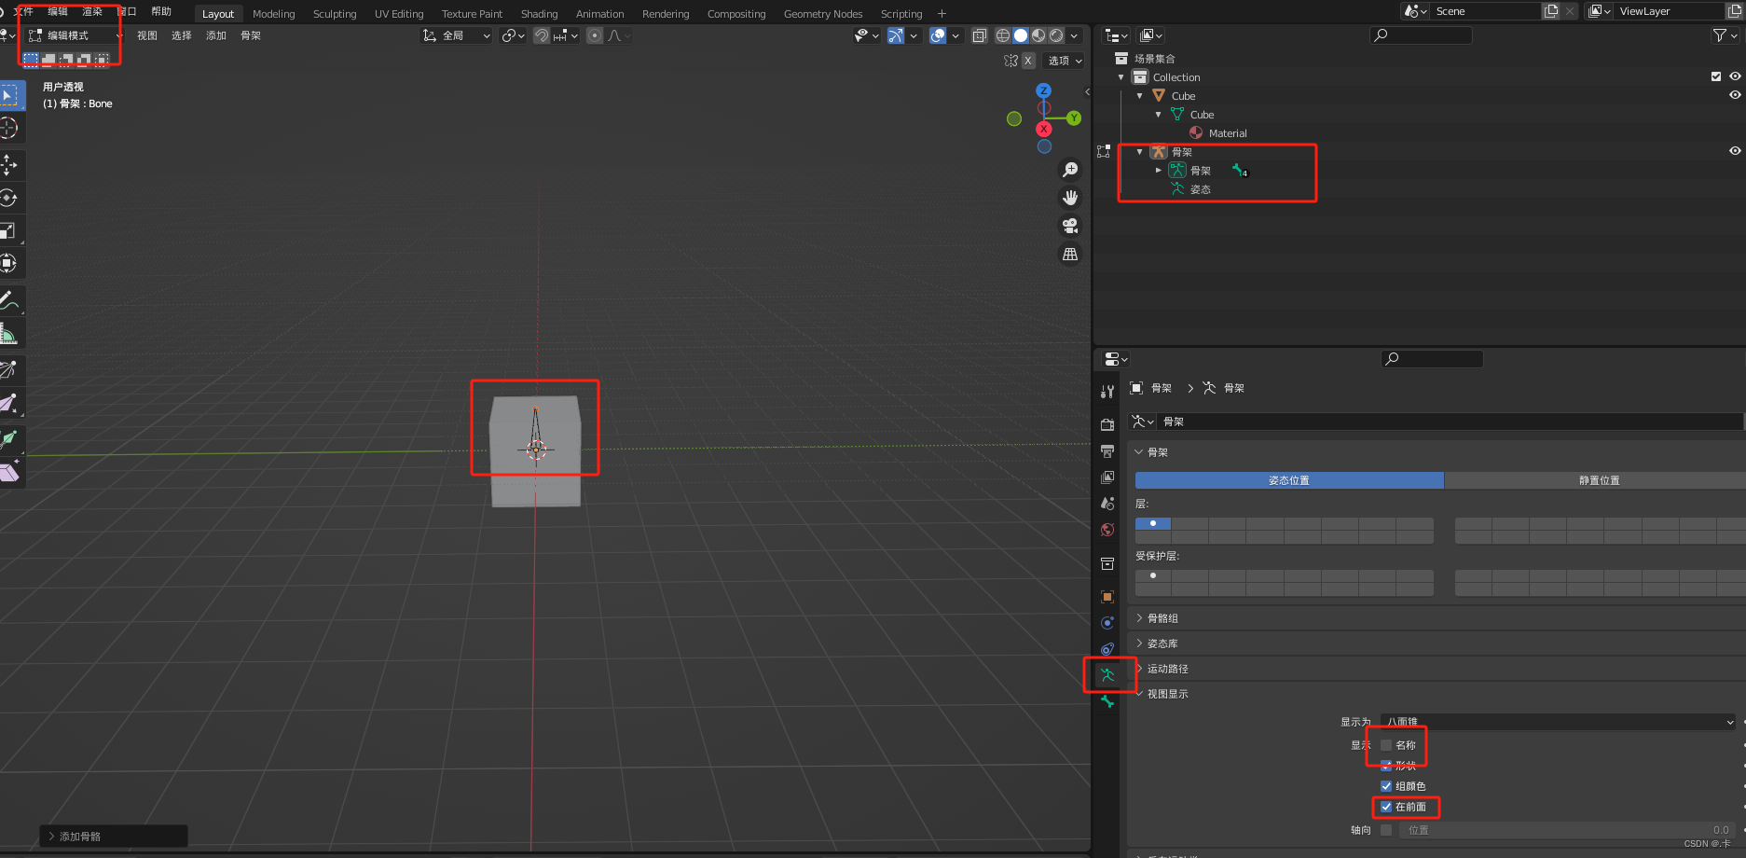Screen dimensions: 1746x858
Task: Click the Z axis on navigation gizmo
Action: coord(1044,90)
